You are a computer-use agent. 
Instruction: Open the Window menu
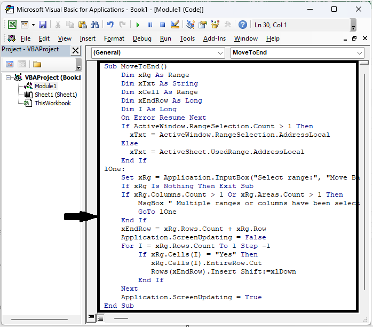click(x=246, y=38)
